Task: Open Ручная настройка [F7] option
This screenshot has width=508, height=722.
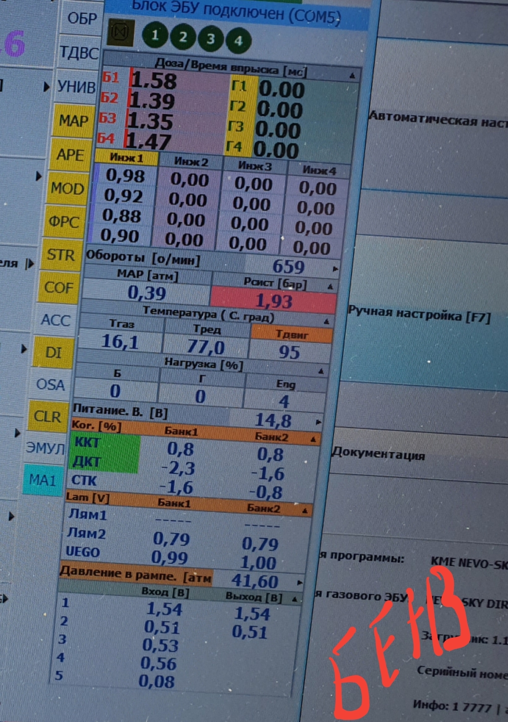Action: (419, 315)
